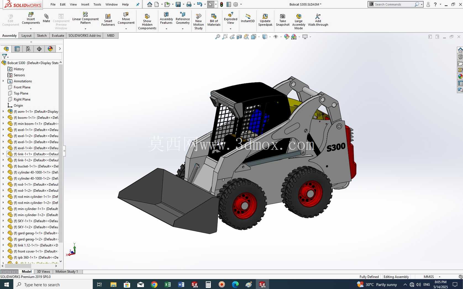Switch to the DimXpertManager tab icon
This screenshot has height=289, width=463.
pyautogui.click(x=39, y=49)
